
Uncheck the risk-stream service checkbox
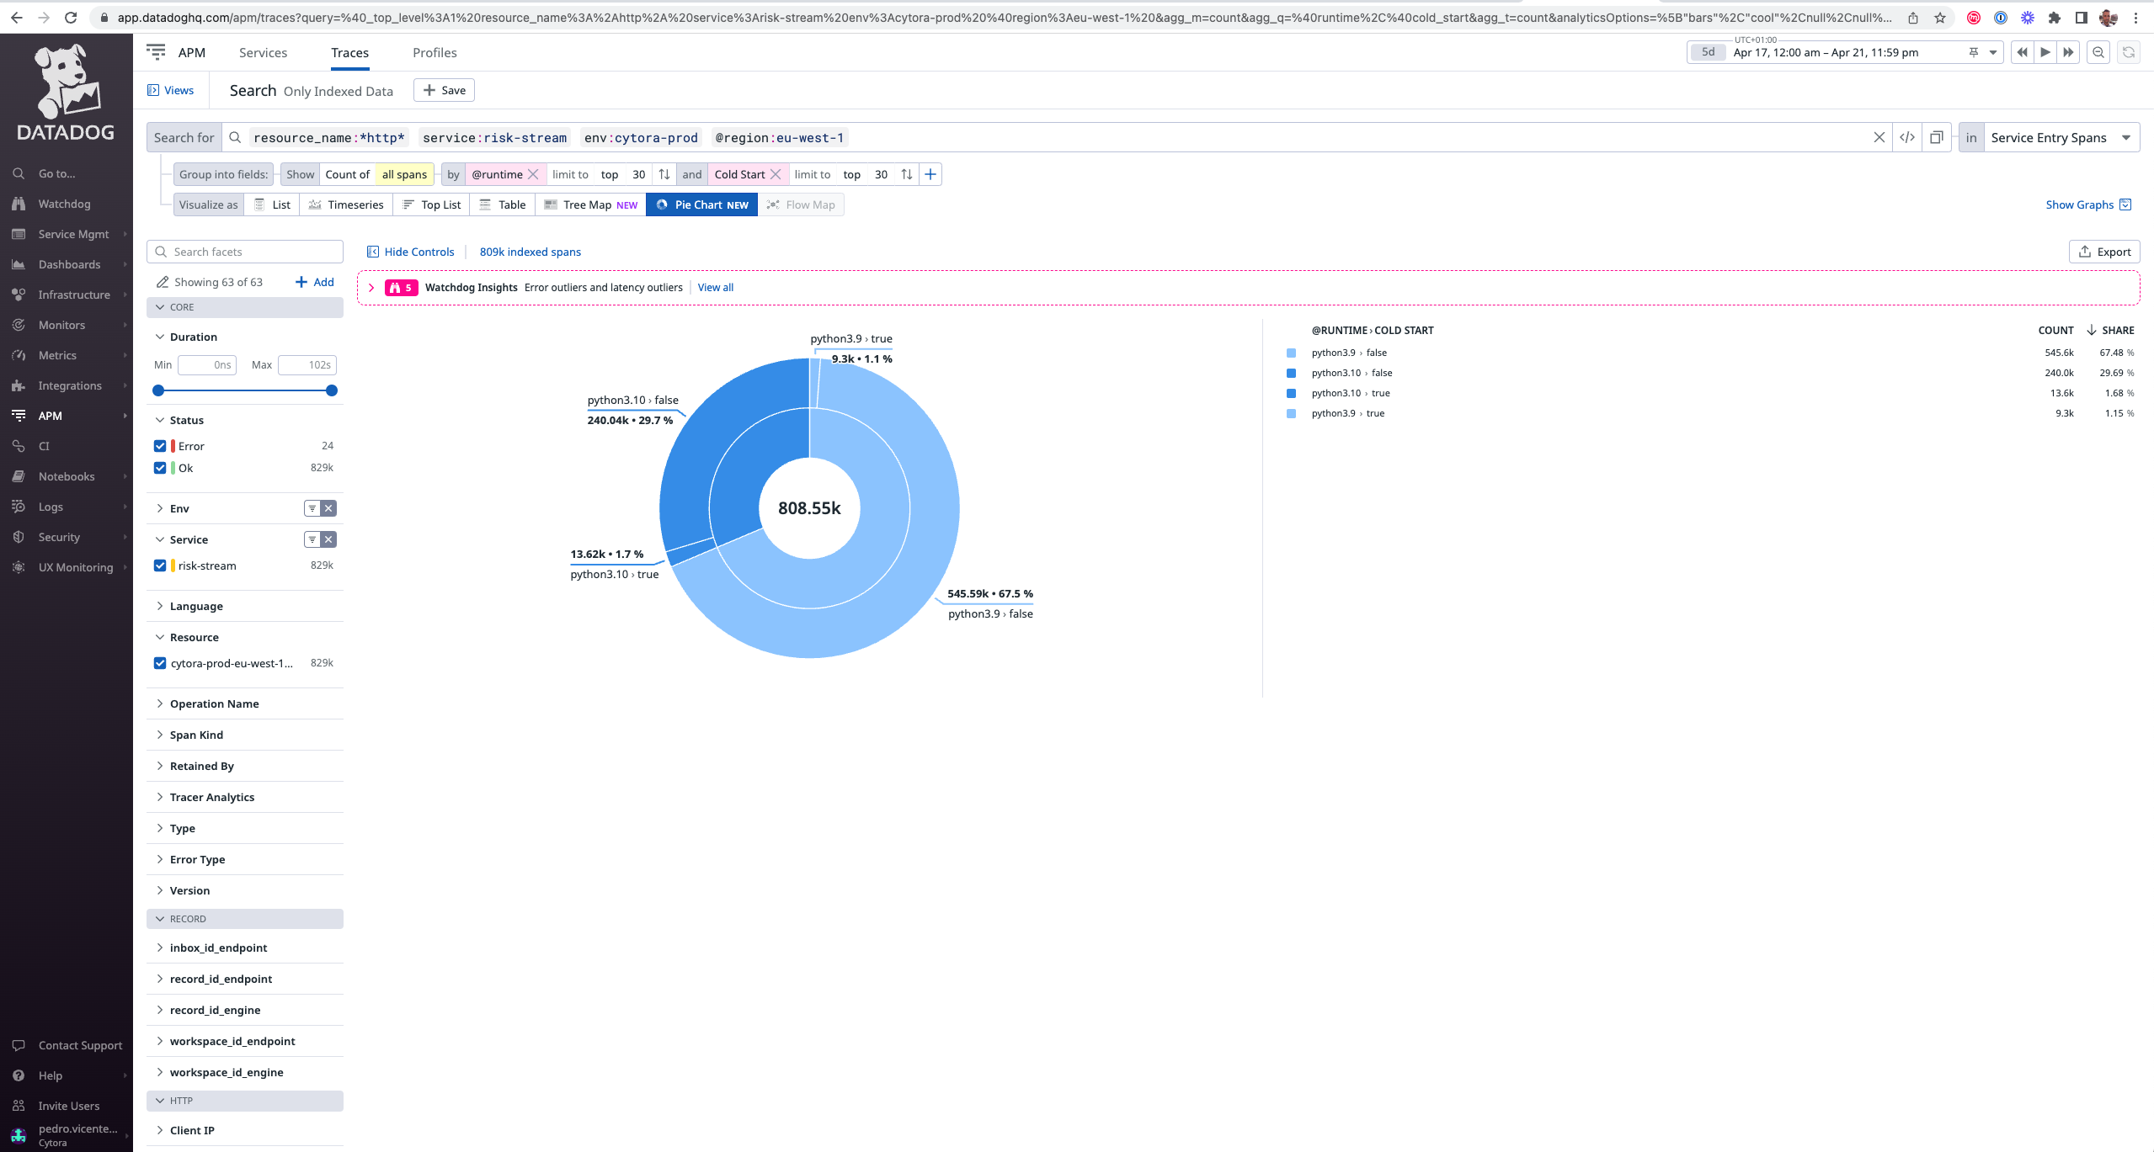pyautogui.click(x=160, y=565)
